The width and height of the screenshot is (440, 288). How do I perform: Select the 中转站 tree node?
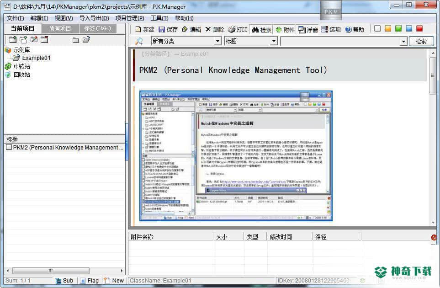click(21, 67)
